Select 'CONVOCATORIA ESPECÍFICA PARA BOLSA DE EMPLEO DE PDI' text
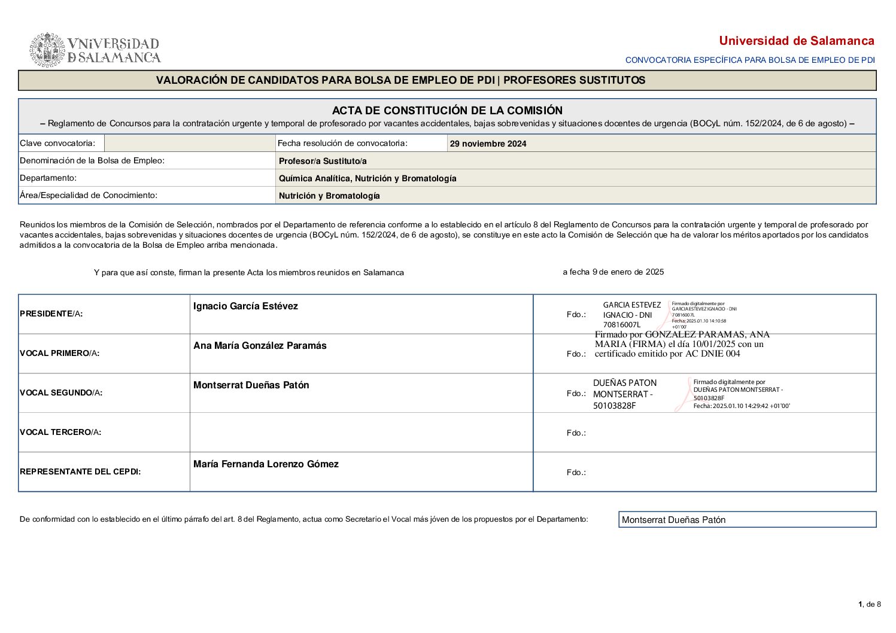The width and height of the screenshot is (896, 633). 750,60
